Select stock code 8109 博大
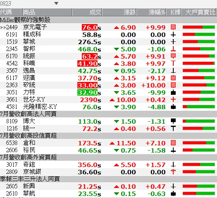 (12, 121)
